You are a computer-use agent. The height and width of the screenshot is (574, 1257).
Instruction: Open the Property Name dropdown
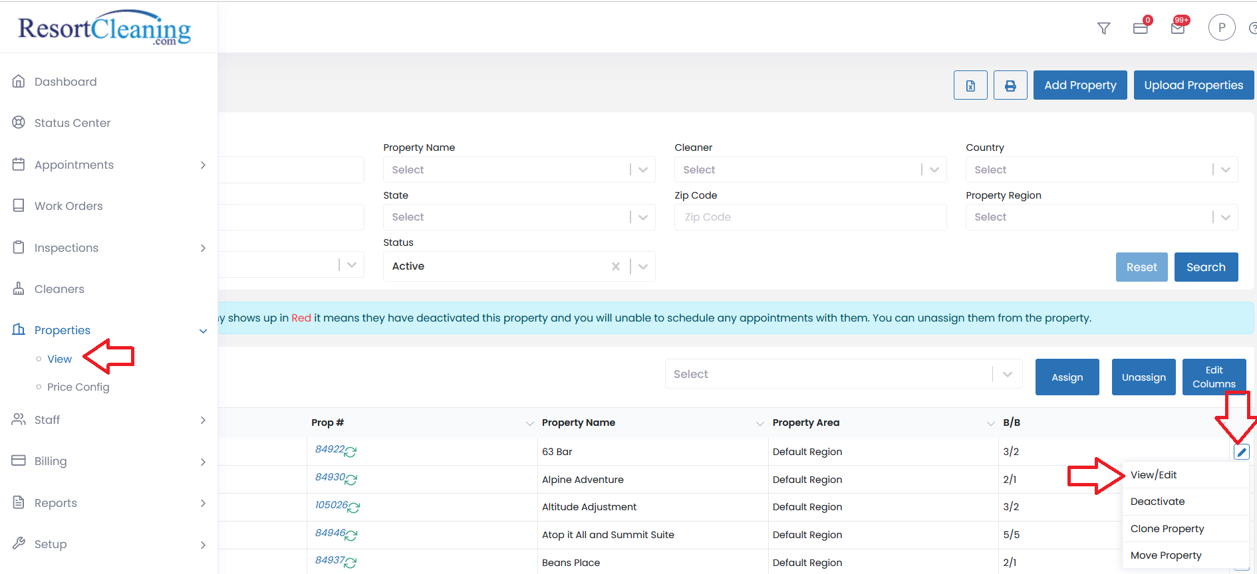click(519, 170)
